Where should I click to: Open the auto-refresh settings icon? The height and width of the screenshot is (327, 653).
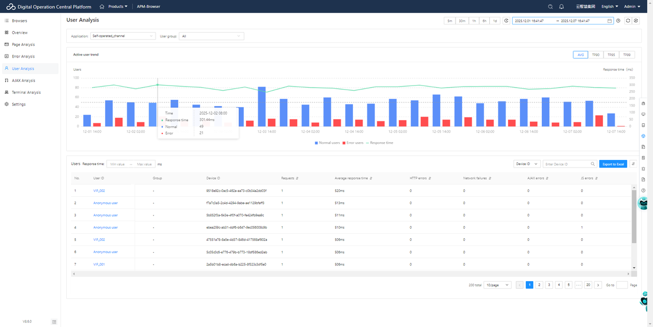click(x=636, y=20)
